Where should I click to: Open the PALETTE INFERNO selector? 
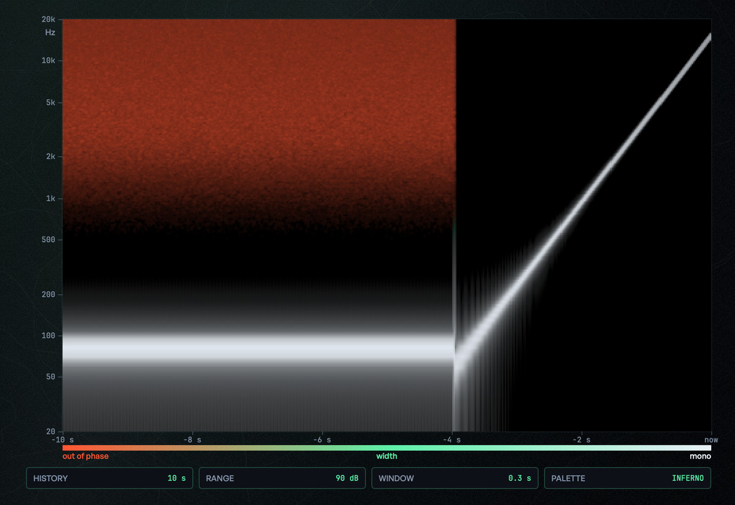pos(628,478)
